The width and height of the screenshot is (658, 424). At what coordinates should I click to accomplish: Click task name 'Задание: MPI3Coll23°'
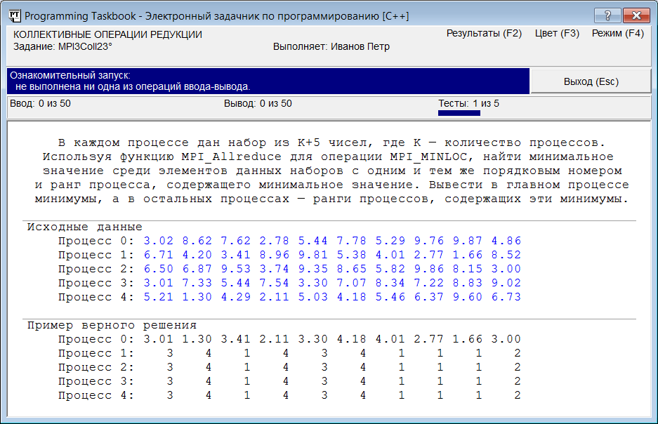click(63, 46)
